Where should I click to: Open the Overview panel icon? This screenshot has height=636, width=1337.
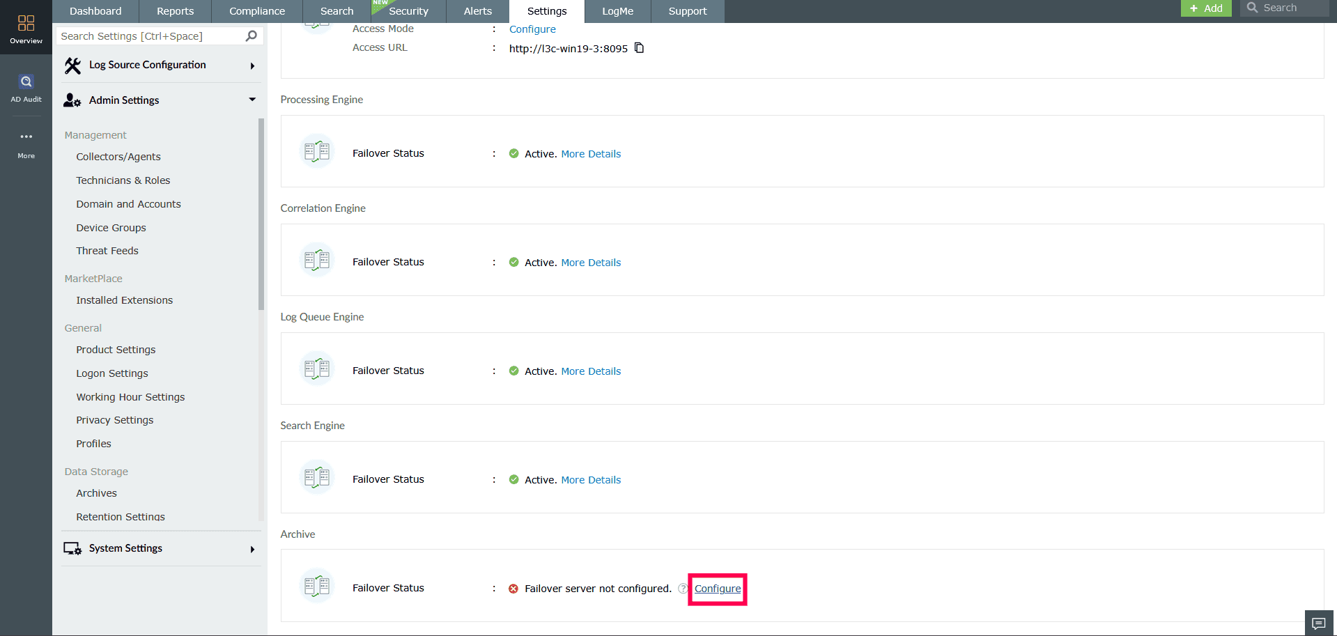(x=26, y=22)
